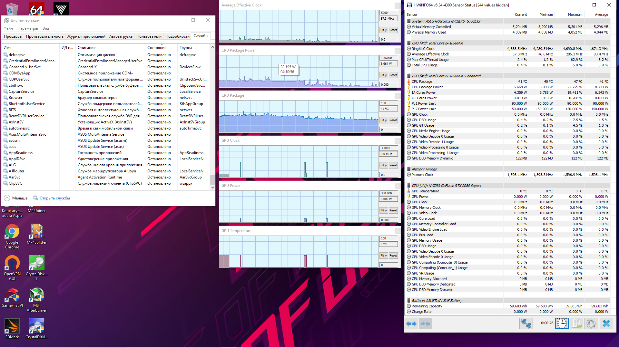The width and height of the screenshot is (619, 348).
Task: Open the MP4Splitter desktop icon
Action: pos(36,234)
